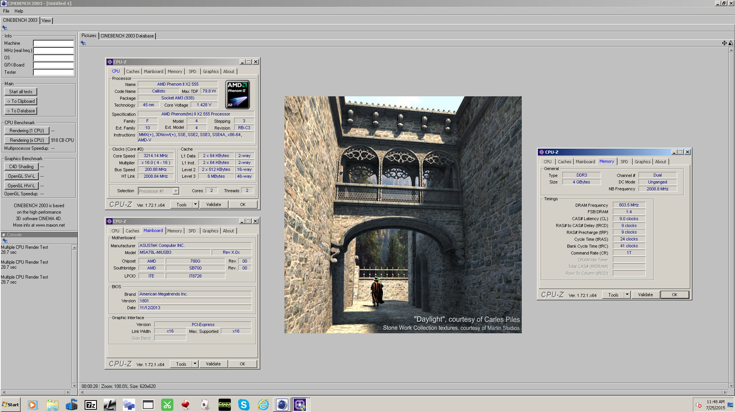Click the picture view vertical scrollbar down arrow
Viewport: 735px width, 412px height.
coord(731,386)
